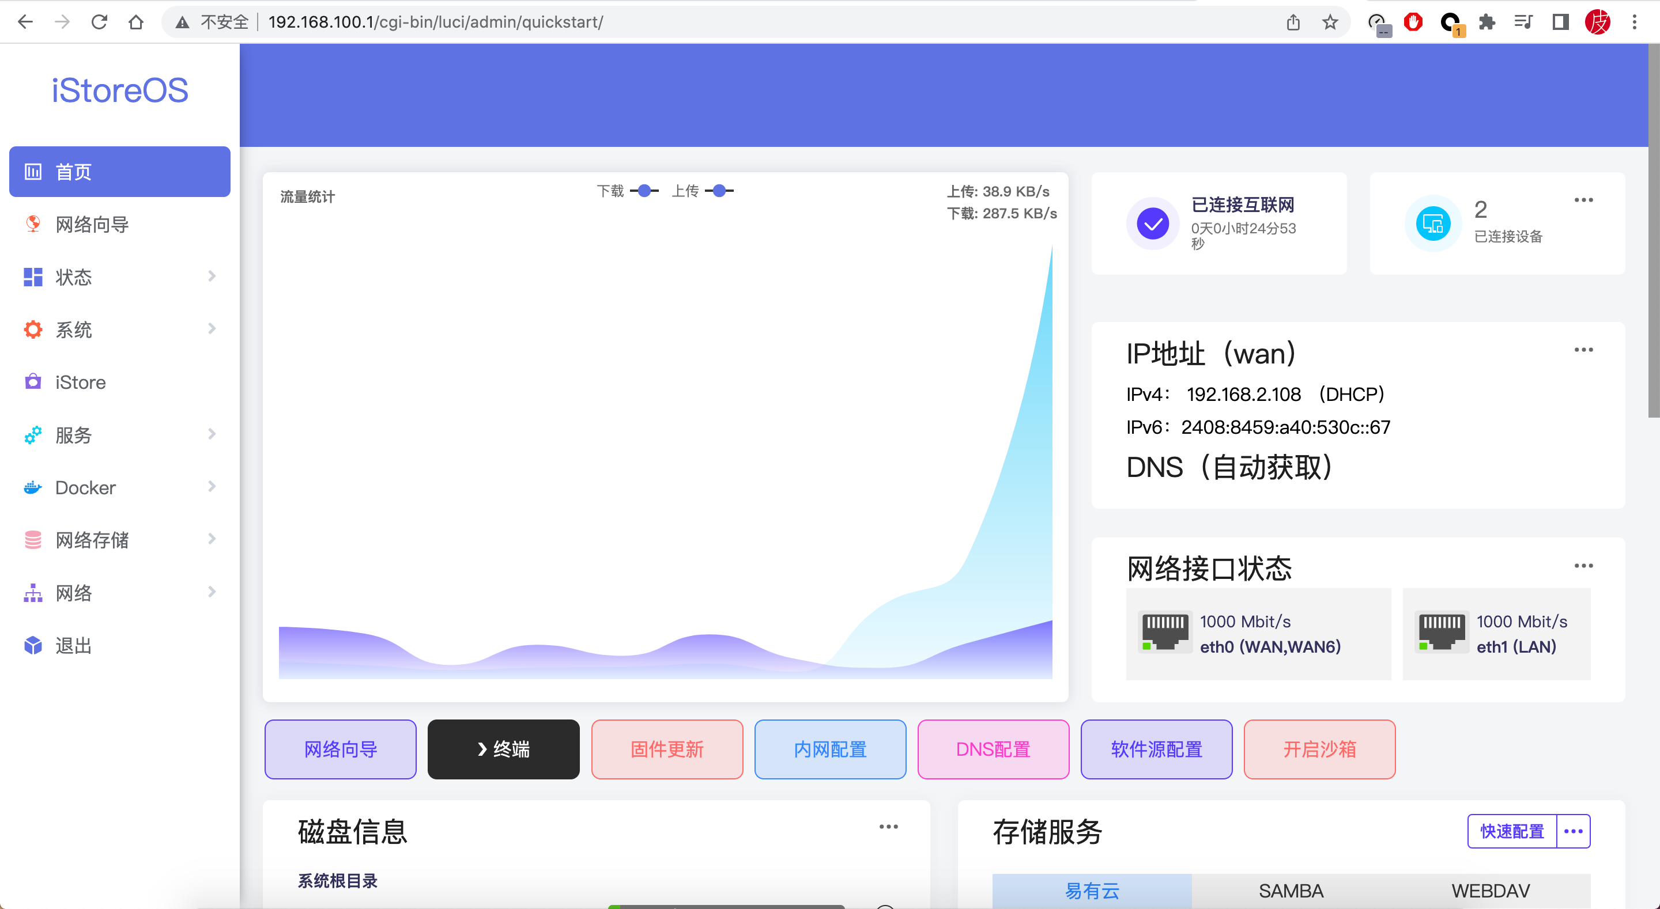Select the 易有云 tab
This screenshot has height=909, width=1660.
click(1091, 891)
